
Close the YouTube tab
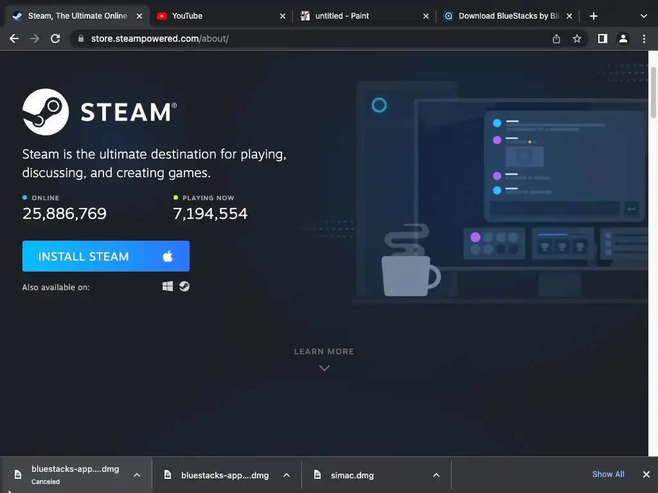283,16
